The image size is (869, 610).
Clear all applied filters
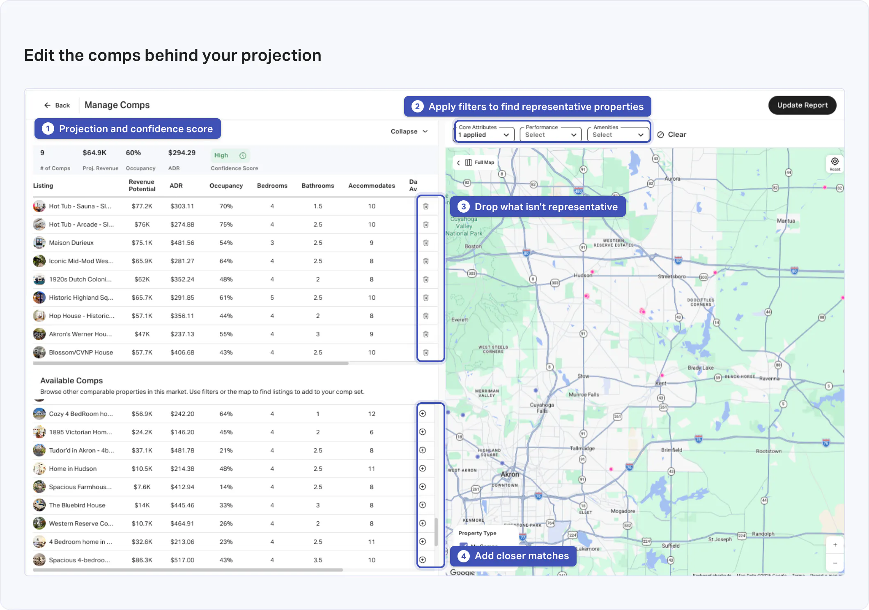[672, 135]
